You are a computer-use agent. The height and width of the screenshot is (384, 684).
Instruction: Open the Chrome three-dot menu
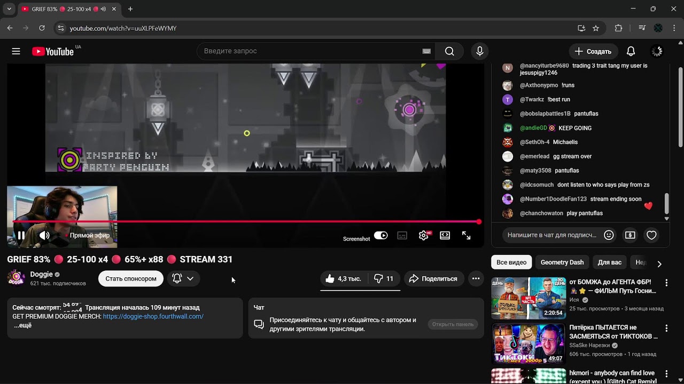[674, 28]
